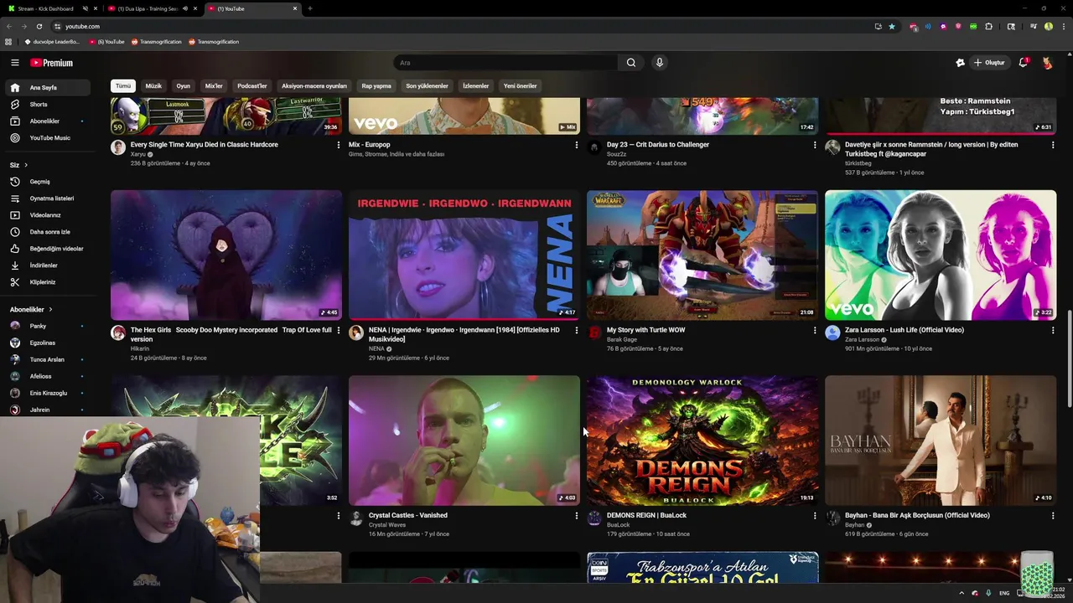Open options menu for NENA Irgendwie video
This screenshot has width=1073, height=603.
[x=576, y=331]
